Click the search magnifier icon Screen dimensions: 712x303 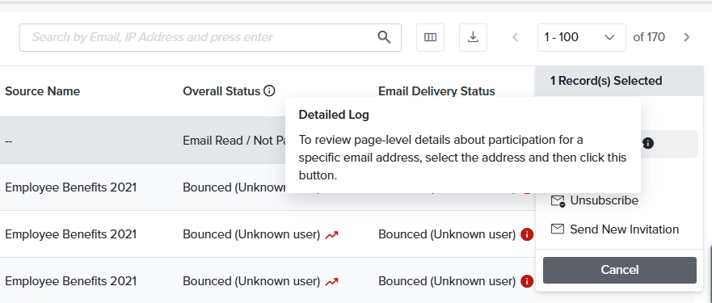(x=384, y=37)
